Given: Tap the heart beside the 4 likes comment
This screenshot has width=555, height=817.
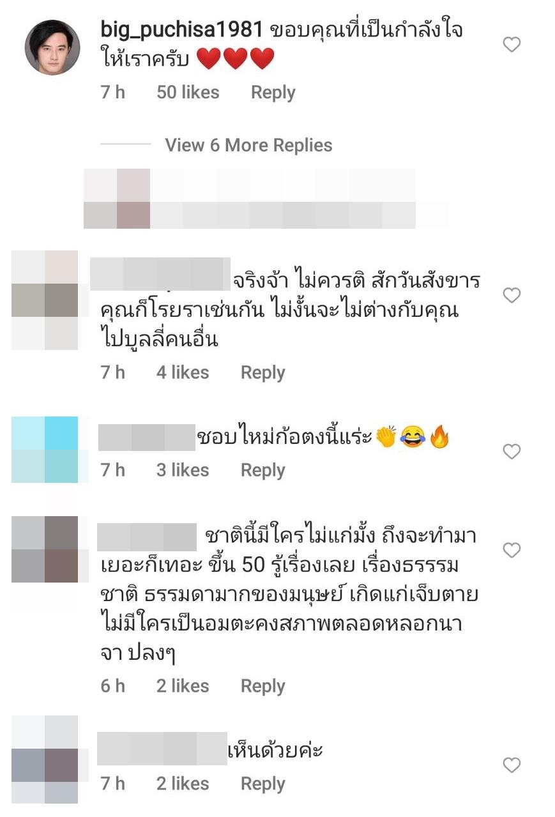Looking at the screenshot, I should [512, 295].
